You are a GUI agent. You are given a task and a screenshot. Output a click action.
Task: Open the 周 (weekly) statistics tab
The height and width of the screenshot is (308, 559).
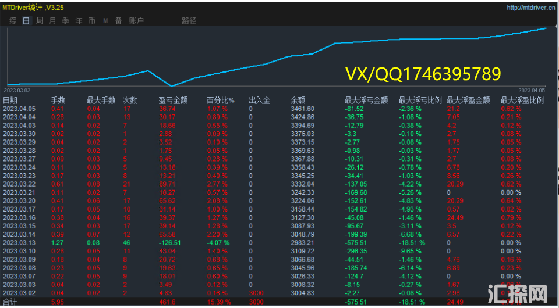pyautogui.click(x=39, y=21)
